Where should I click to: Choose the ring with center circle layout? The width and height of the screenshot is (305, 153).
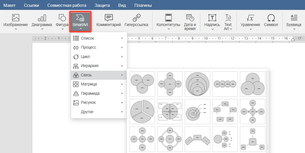(x=170, y=139)
